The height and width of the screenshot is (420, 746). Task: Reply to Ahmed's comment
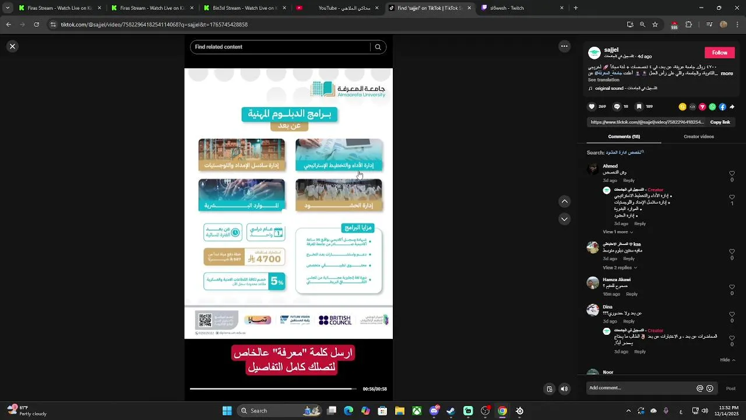click(629, 180)
